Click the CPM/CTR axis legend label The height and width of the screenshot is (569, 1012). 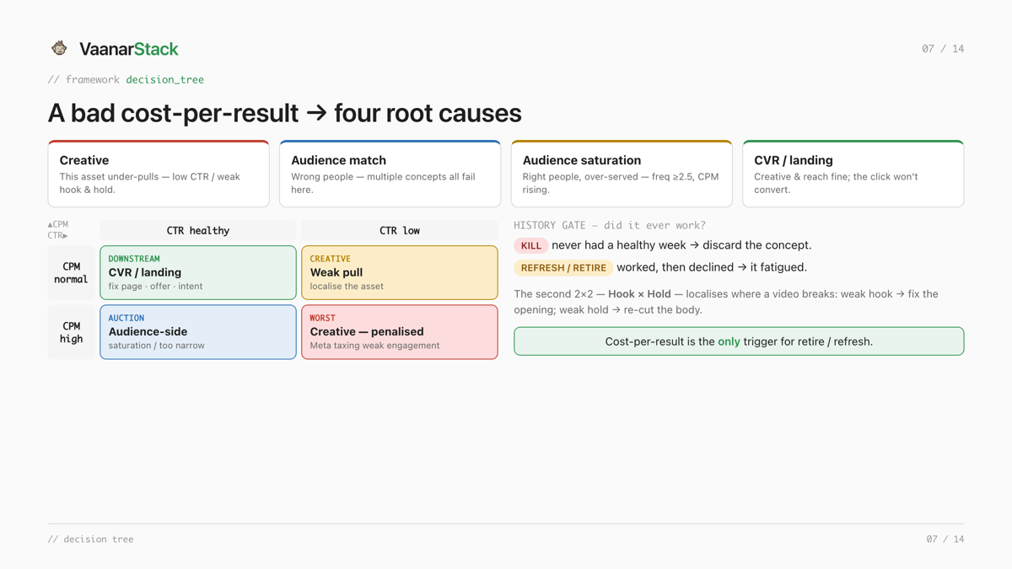click(58, 230)
